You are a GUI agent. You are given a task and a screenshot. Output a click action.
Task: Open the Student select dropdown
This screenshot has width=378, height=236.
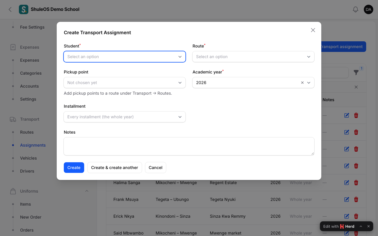click(125, 57)
